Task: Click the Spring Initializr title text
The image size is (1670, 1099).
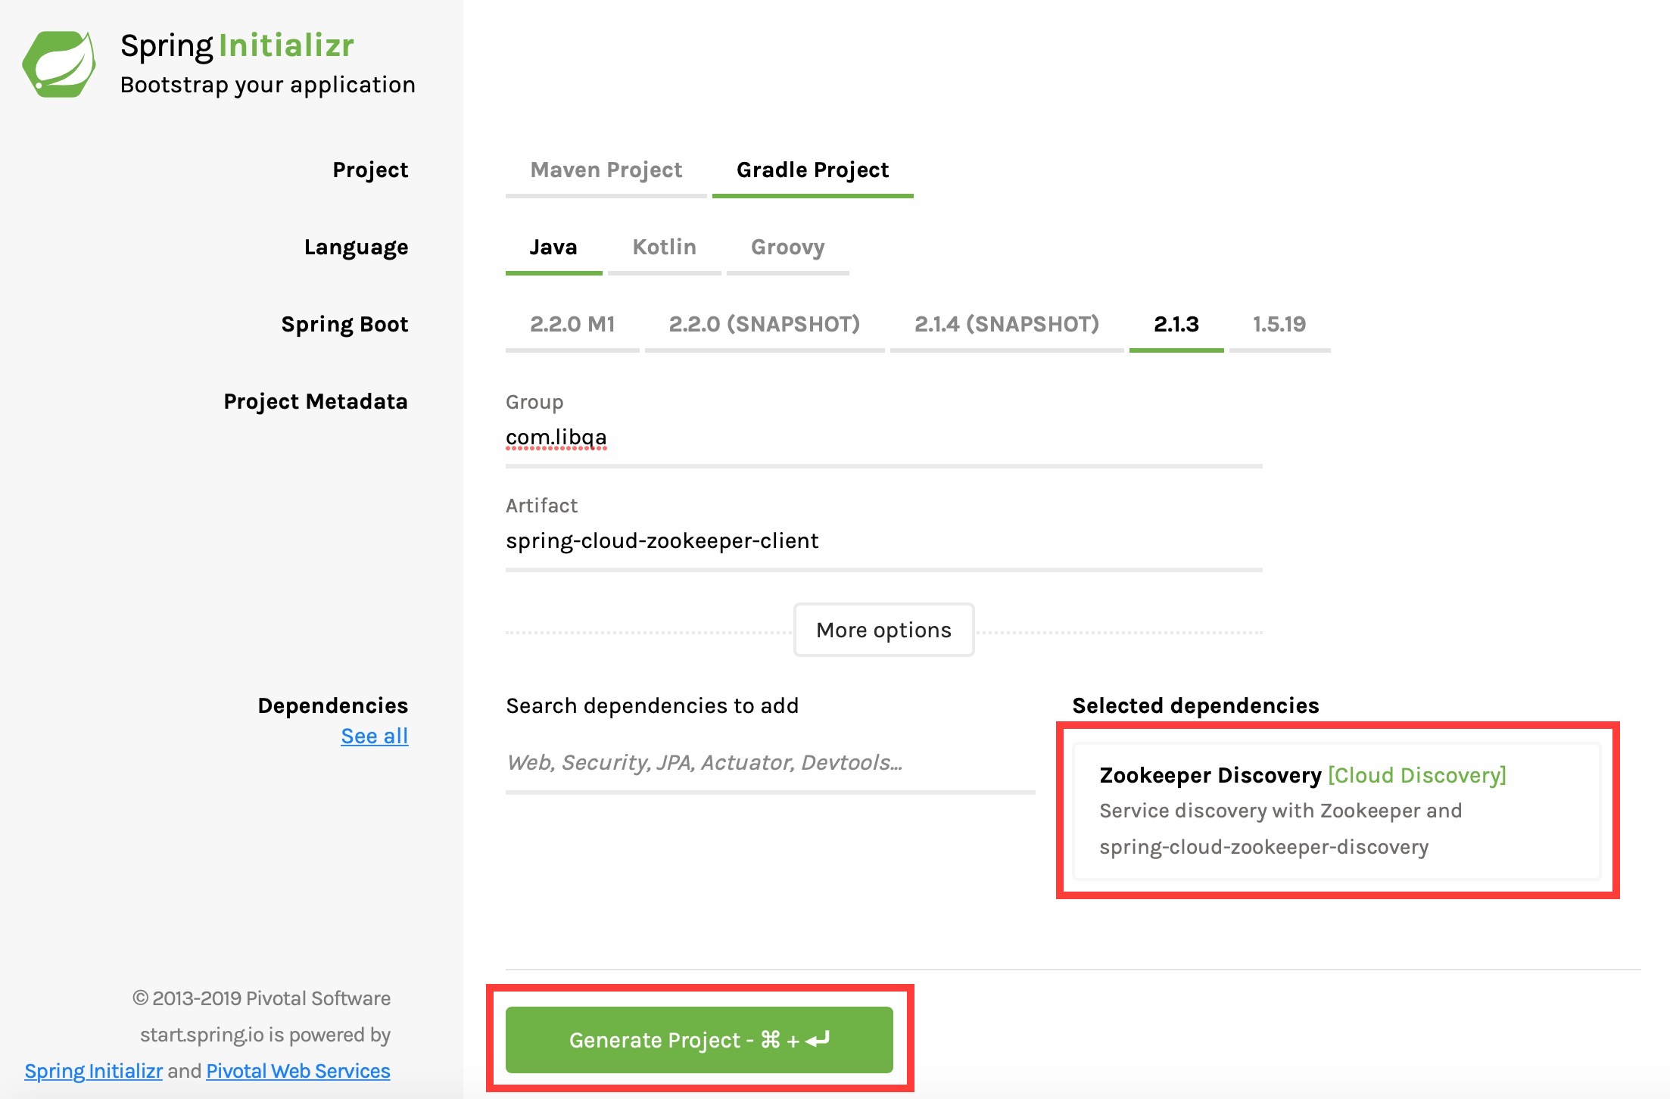Action: click(x=237, y=46)
